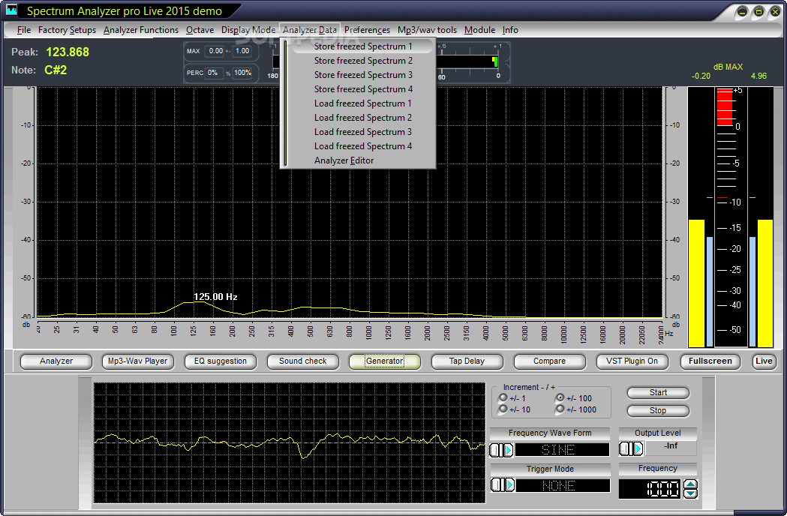Image resolution: width=787 pixels, height=516 pixels.
Task: Choose Store freezed Spectrum 4
Action: pyautogui.click(x=362, y=89)
